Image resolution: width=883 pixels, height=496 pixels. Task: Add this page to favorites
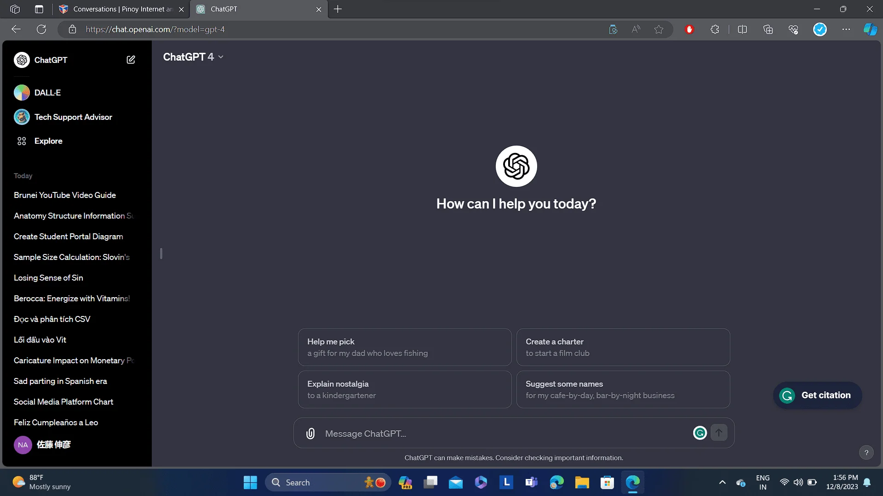(659, 29)
